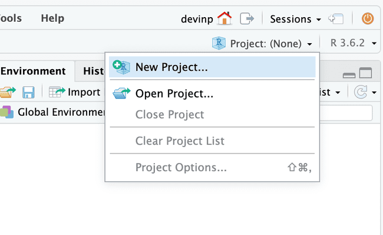The width and height of the screenshot is (383, 235).
Task: Open the refresh options dropdown arrow
Action: (x=374, y=93)
